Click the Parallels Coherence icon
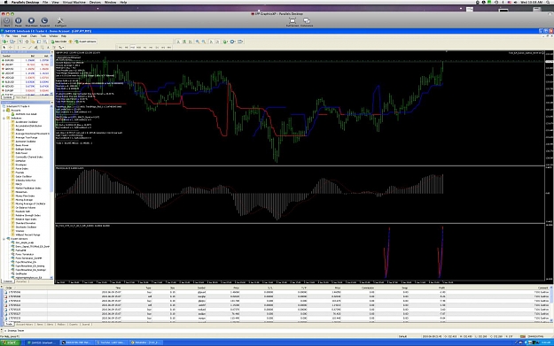554x346 pixels. pos(307,21)
